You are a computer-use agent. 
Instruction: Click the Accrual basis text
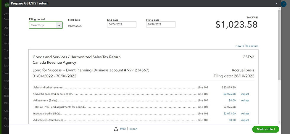pos(243,70)
